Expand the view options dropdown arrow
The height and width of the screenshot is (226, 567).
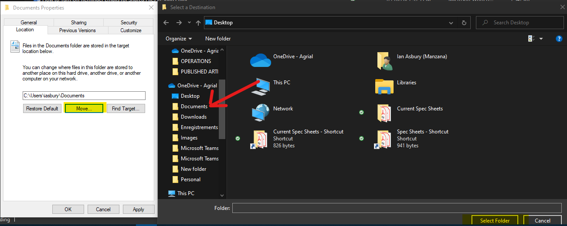pyautogui.click(x=541, y=39)
